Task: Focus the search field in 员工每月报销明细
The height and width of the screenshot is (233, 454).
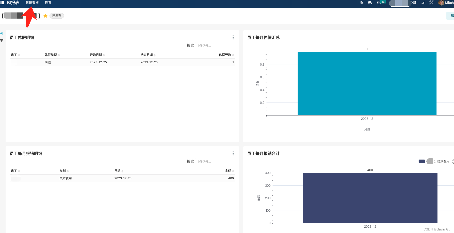Action: coord(215,162)
